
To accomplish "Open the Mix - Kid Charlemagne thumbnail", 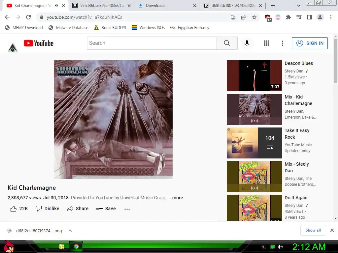I will pyautogui.click(x=254, y=109).
